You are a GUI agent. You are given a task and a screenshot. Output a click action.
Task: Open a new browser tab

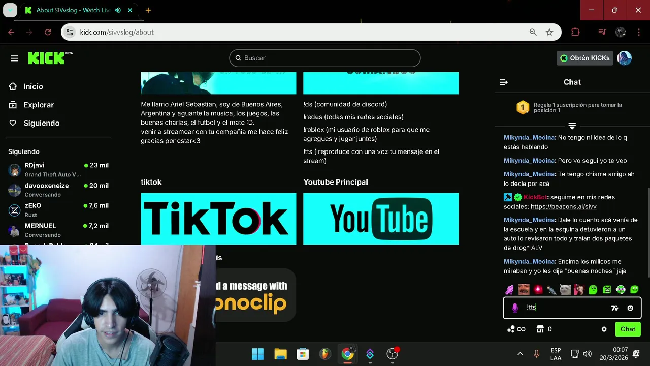148,10
